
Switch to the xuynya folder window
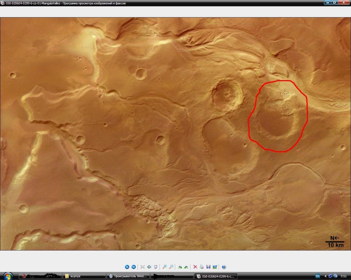[x=84, y=276]
